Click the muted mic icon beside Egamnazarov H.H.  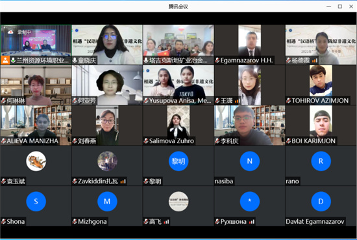pyautogui.click(x=217, y=60)
